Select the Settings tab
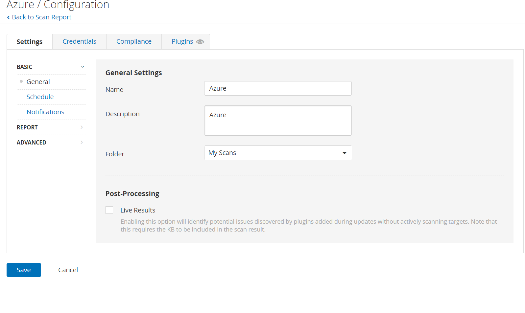This screenshot has height=313, width=525. coord(30,42)
